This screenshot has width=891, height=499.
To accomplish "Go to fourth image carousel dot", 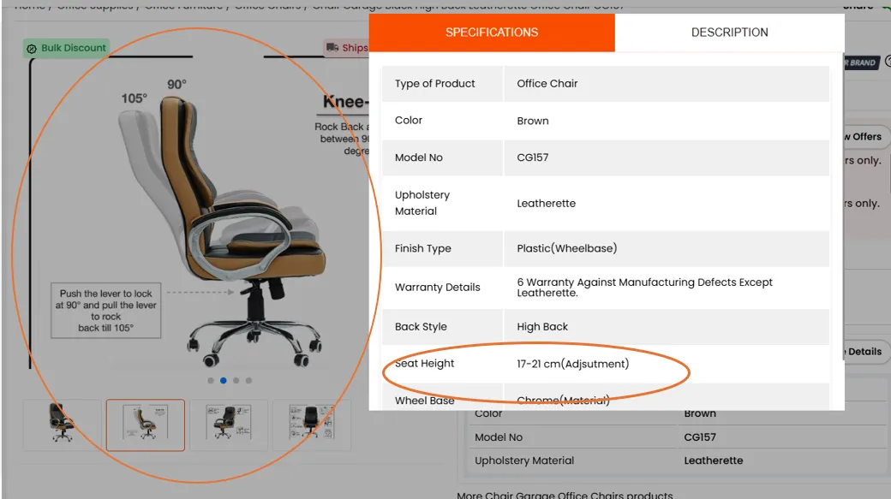I will (x=248, y=380).
